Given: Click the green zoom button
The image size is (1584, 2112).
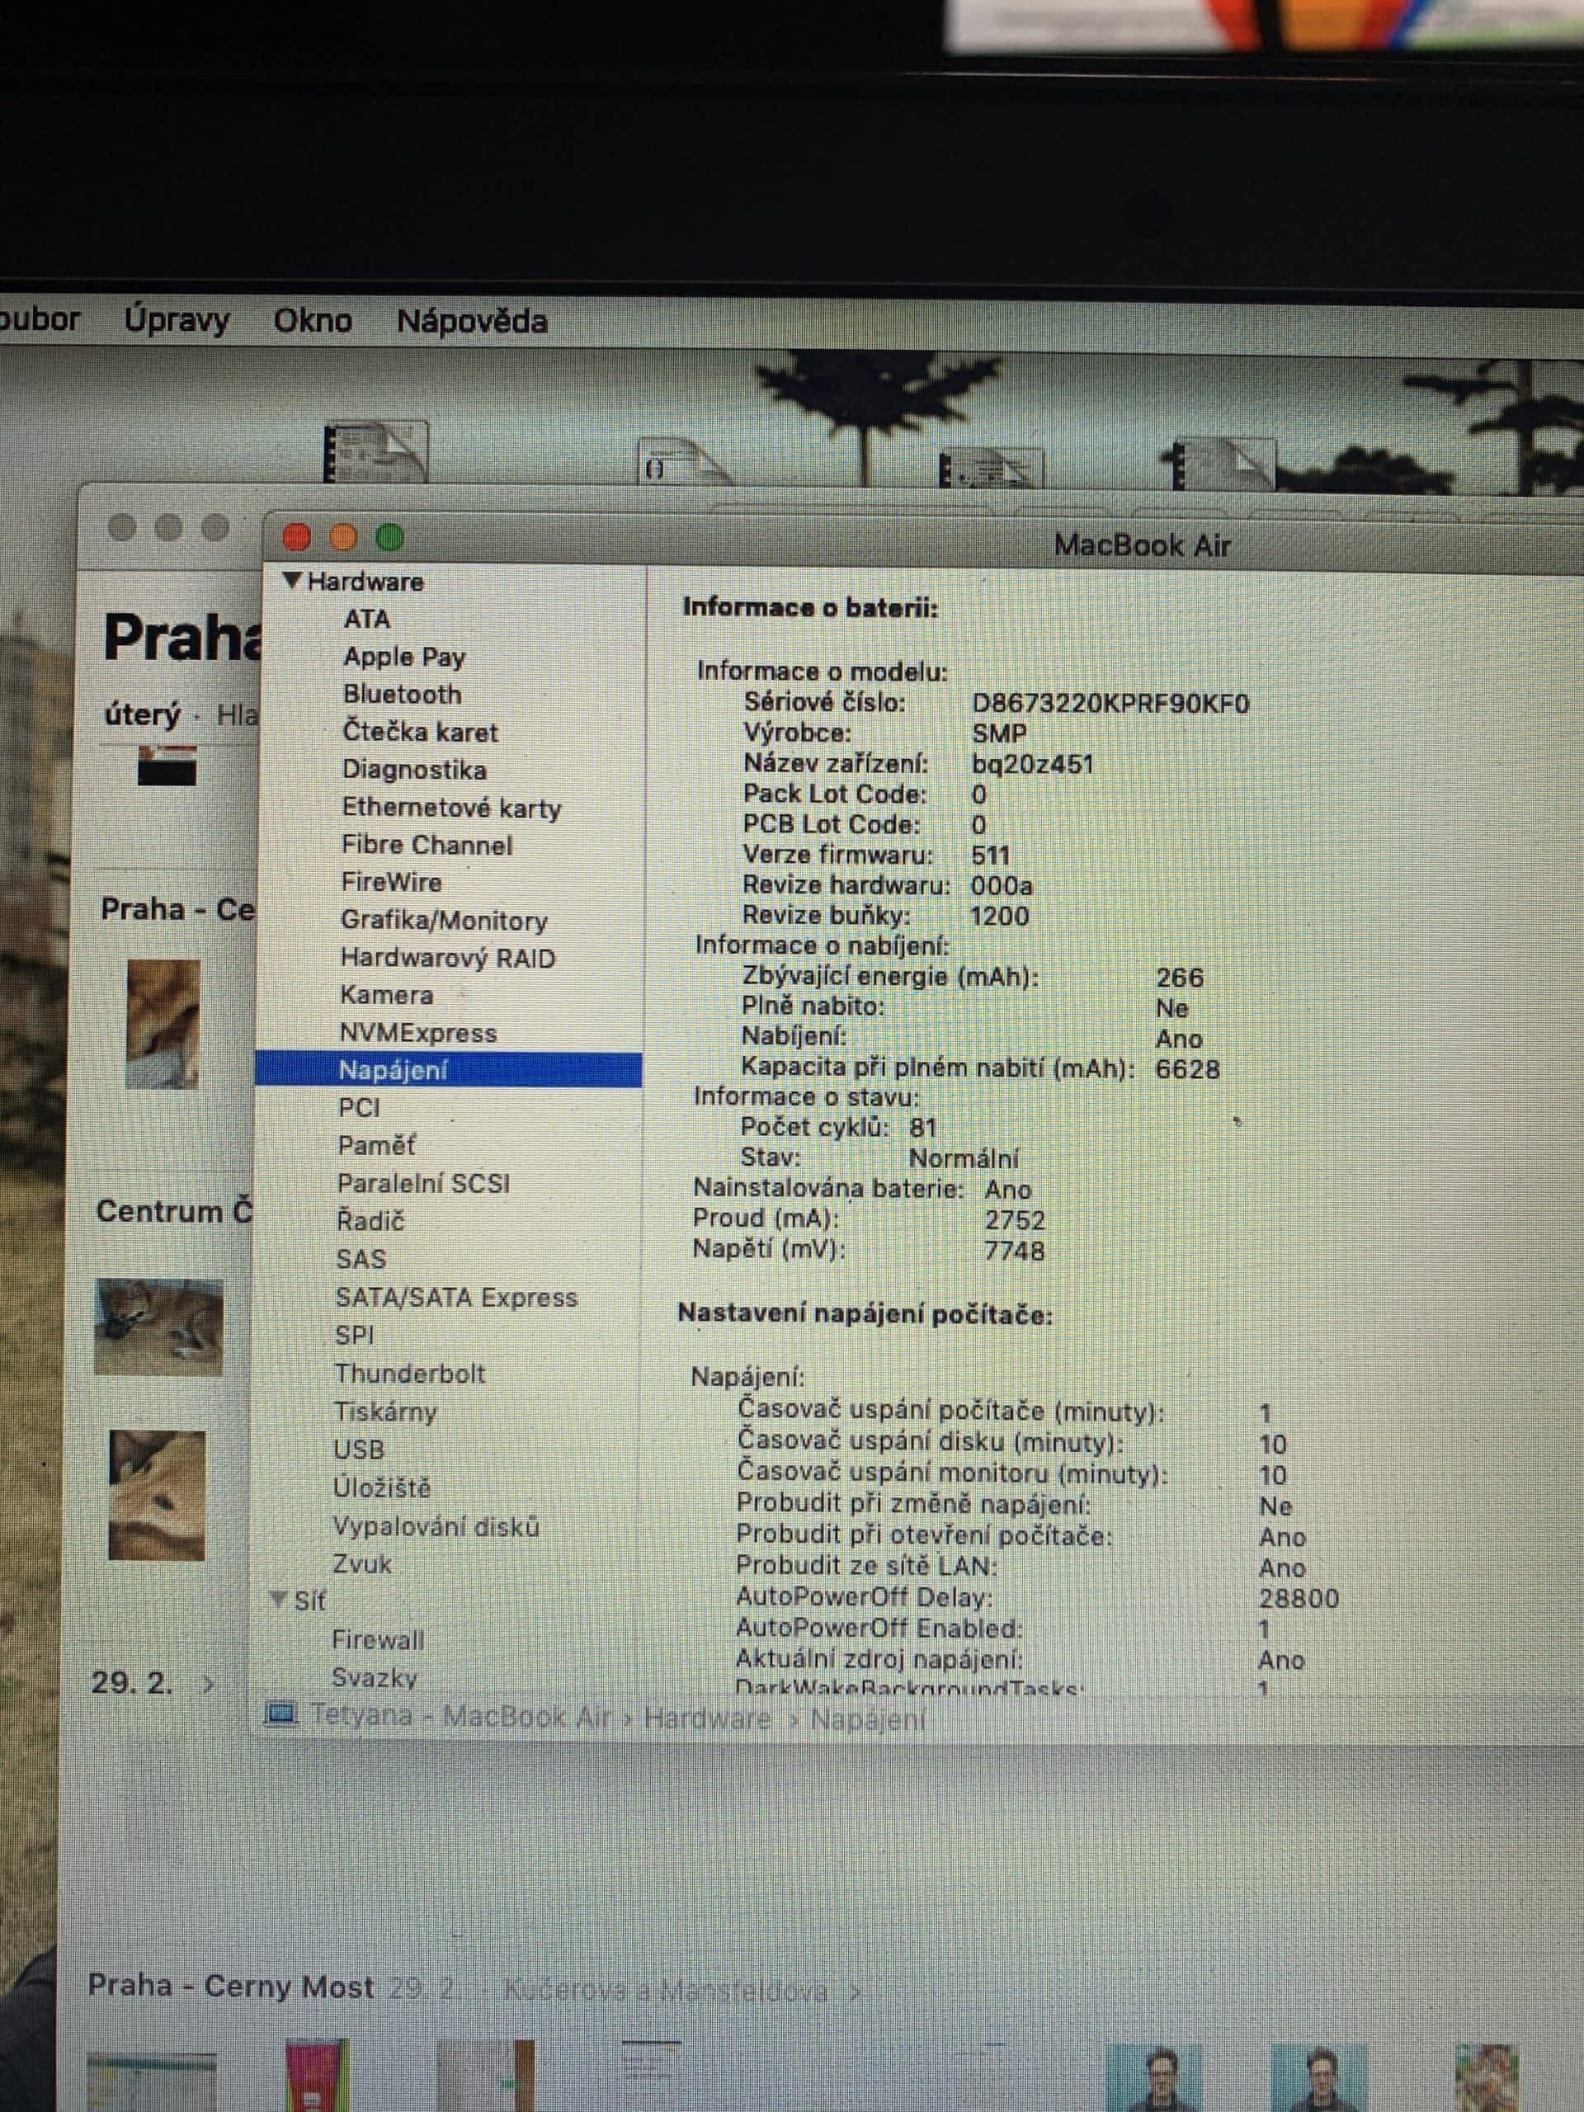Looking at the screenshot, I should click(x=389, y=538).
